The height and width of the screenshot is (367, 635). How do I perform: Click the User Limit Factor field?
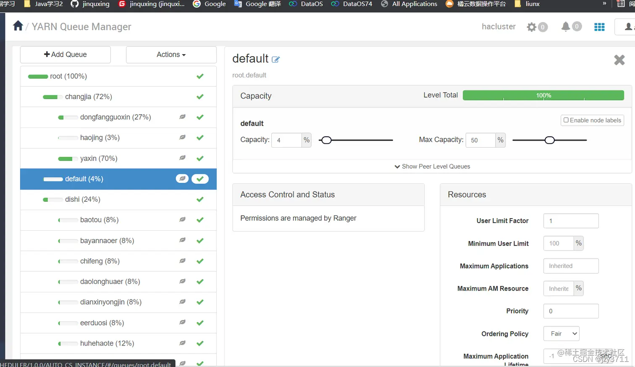coord(571,221)
